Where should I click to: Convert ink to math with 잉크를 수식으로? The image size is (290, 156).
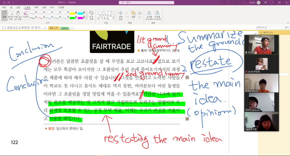tap(157, 15)
